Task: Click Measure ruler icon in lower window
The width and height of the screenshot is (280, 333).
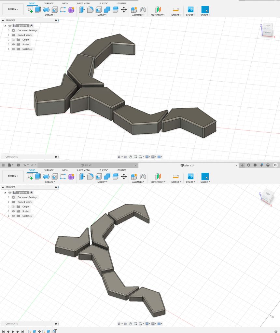Action: tap(175, 177)
